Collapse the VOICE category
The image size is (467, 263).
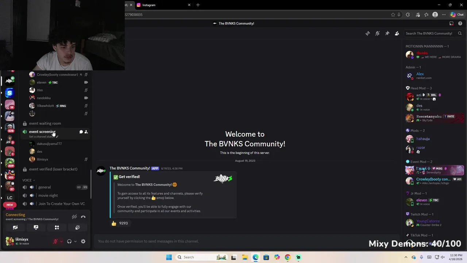(x=28, y=180)
